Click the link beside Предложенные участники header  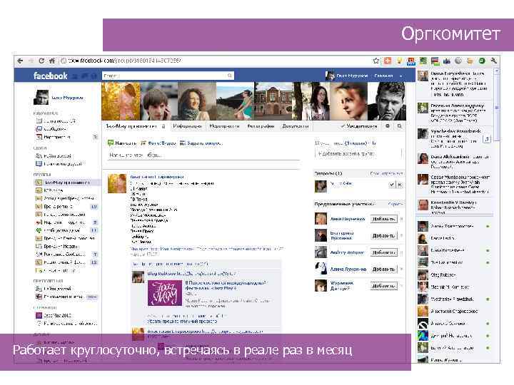395,205
